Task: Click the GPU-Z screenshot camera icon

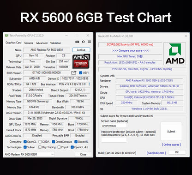Action: [77, 42]
